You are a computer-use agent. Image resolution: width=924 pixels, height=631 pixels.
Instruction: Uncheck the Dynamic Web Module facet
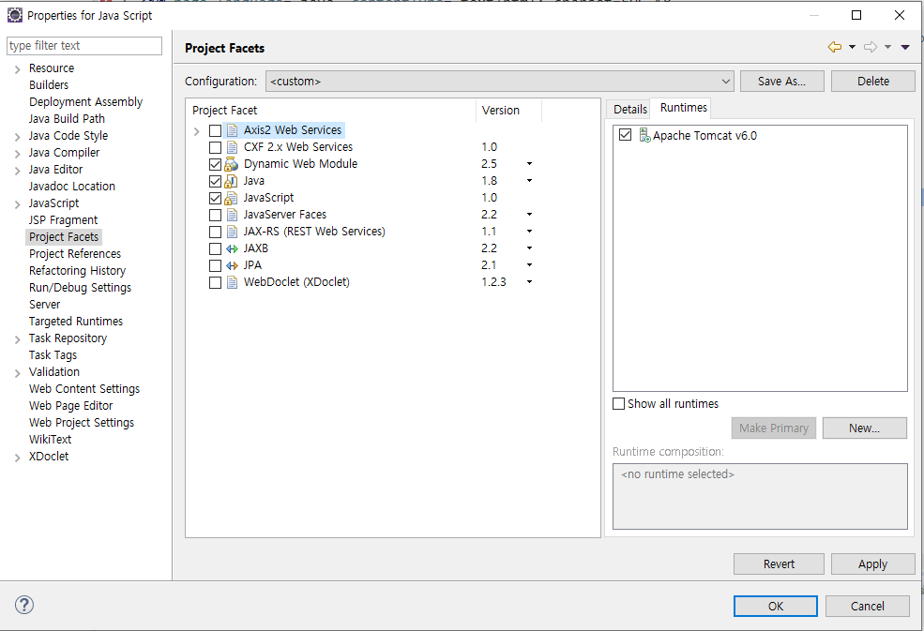215,164
